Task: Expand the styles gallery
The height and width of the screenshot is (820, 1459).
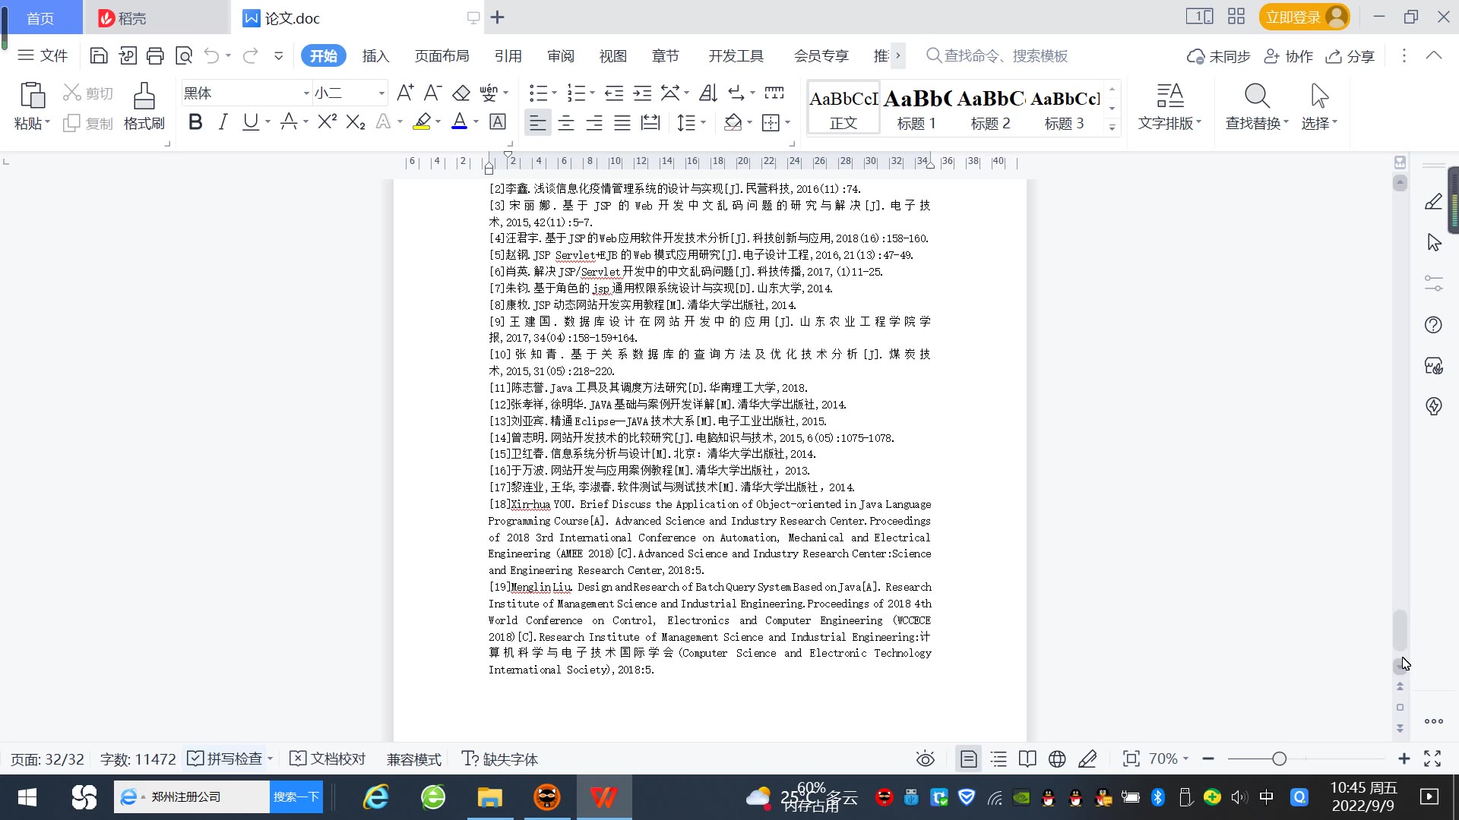Action: [1112, 128]
